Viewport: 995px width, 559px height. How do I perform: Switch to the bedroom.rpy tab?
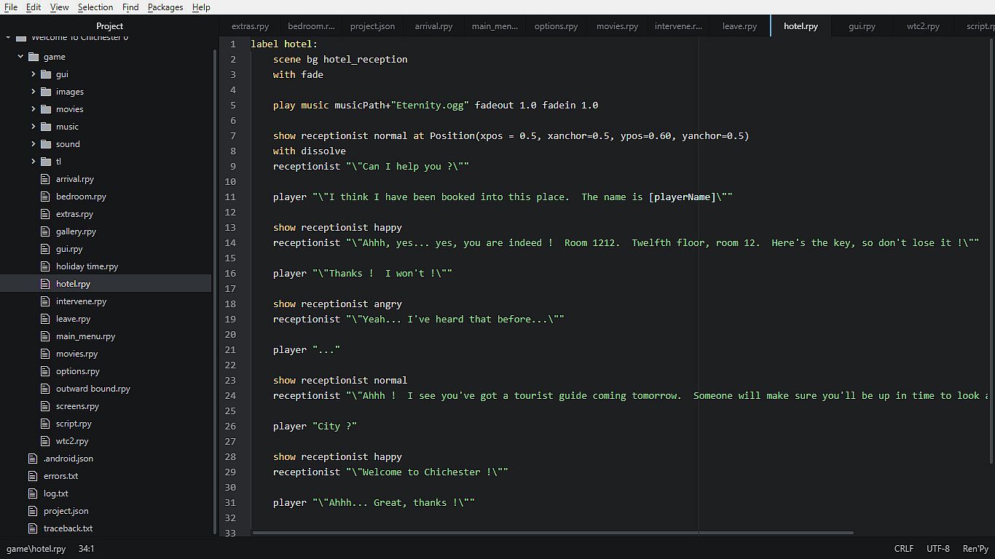[x=311, y=26]
